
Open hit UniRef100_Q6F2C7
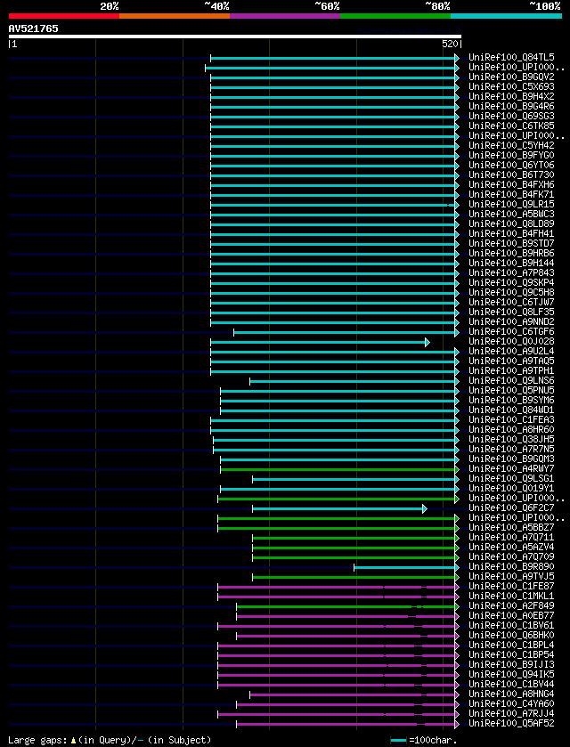pos(511,508)
